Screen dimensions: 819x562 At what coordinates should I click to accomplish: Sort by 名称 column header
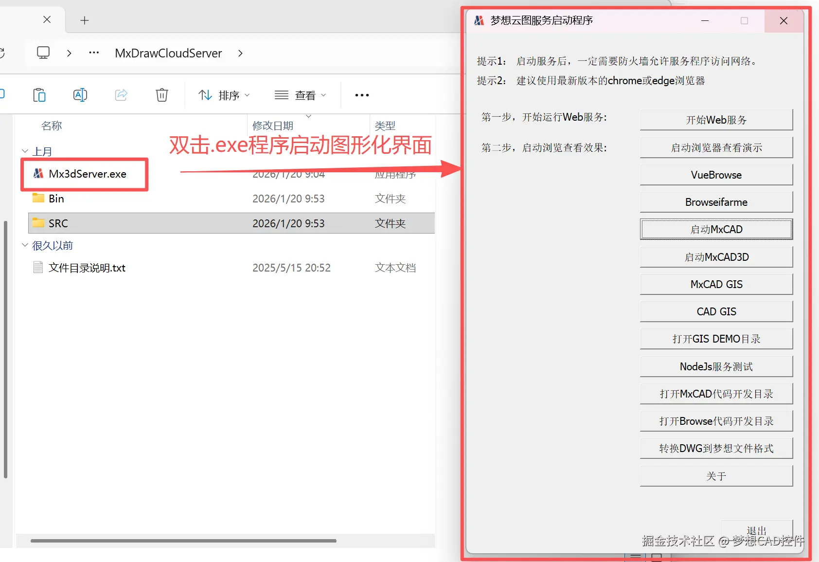[x=52, y=126]
